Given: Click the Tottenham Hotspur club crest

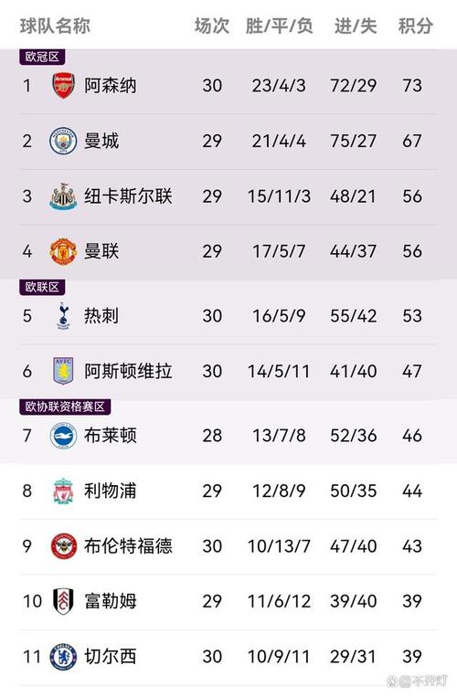Looking at the screenshot, I should 63,315.
